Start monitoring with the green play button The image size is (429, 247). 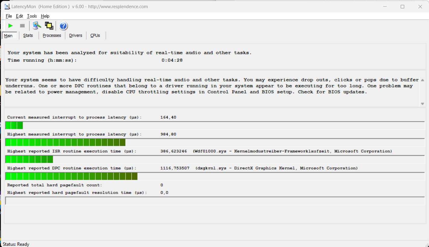point(11,26)
